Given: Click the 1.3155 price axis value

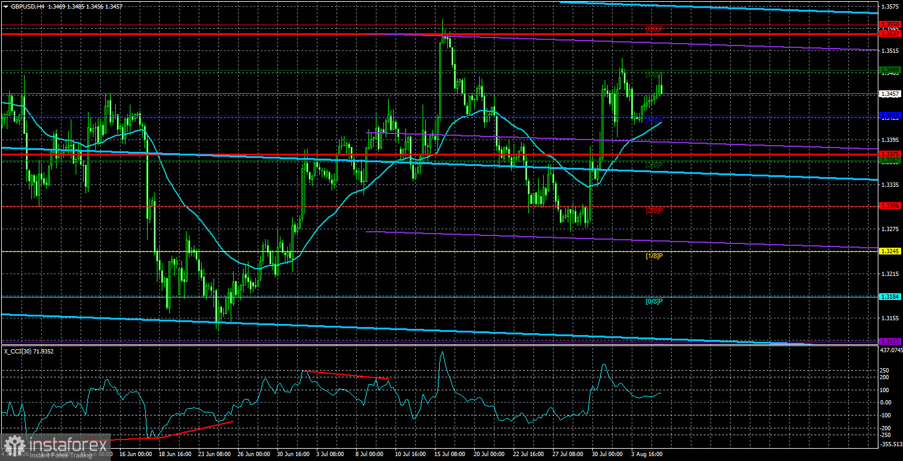Looking at the screenshot, I should click(890, 318).
